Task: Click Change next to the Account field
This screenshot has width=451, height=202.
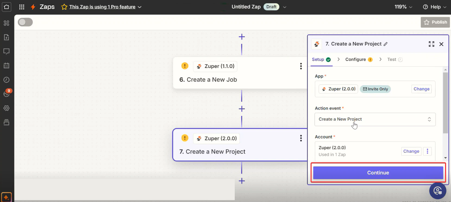Action: [411, 151]
